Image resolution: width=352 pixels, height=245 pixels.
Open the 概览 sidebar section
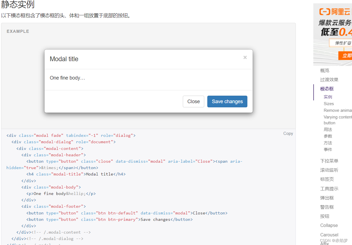tap(325, 70)
